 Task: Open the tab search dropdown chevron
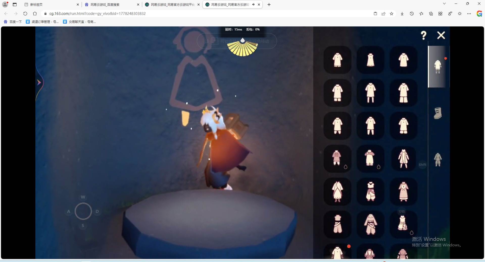coord(444,4)
